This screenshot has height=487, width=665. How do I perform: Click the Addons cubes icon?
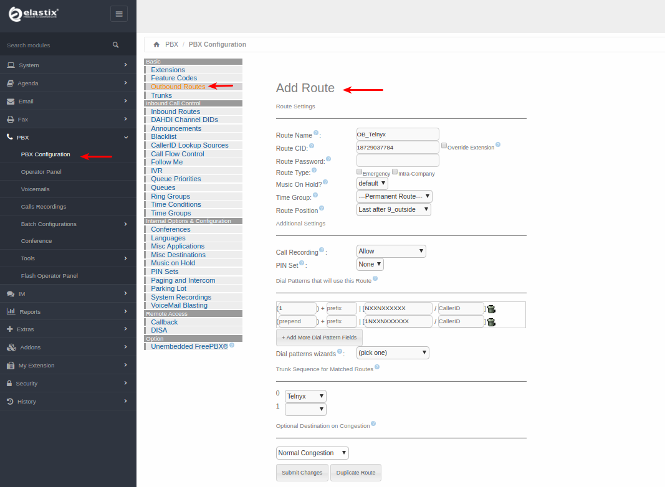[x=11, y=348]
